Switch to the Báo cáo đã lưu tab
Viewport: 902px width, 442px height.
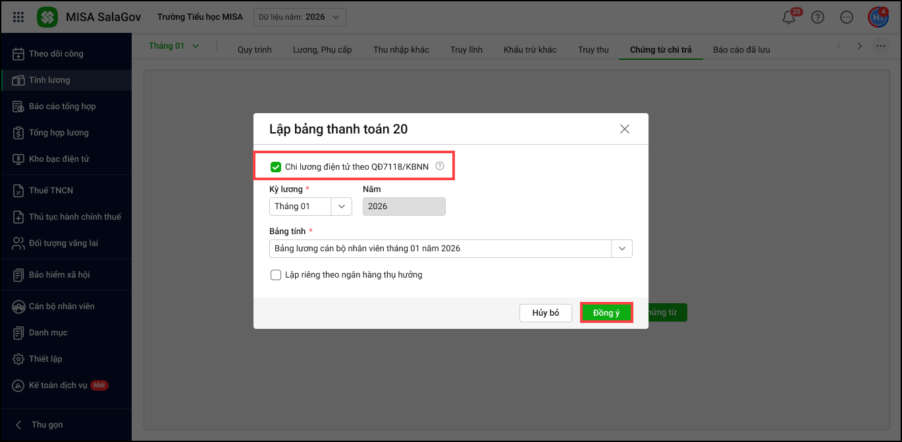pos(741,50)
